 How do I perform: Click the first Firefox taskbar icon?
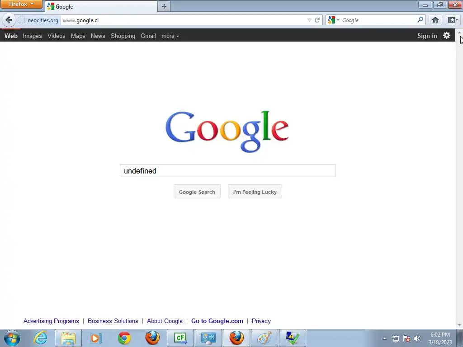pyautogui.click(x=152, y=338)
